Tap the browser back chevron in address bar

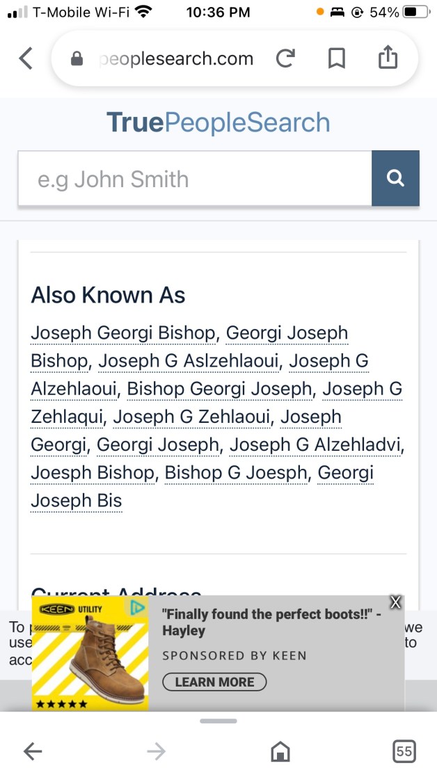pos(26,58)
